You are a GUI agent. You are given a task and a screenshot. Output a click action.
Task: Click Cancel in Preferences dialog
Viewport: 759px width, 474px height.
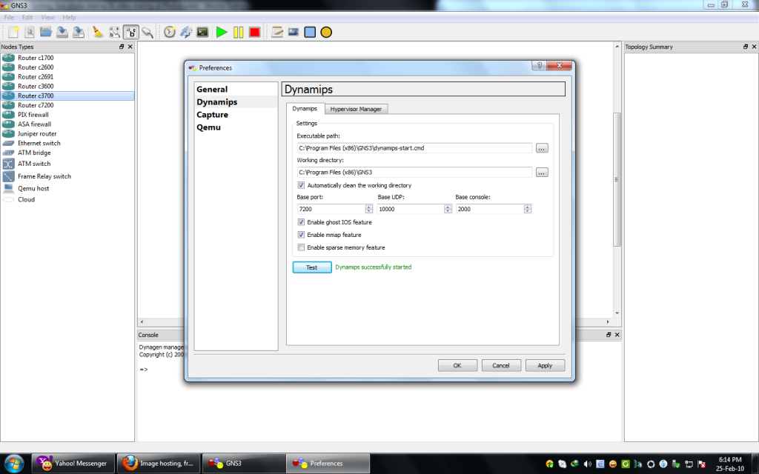click(501, 366)
